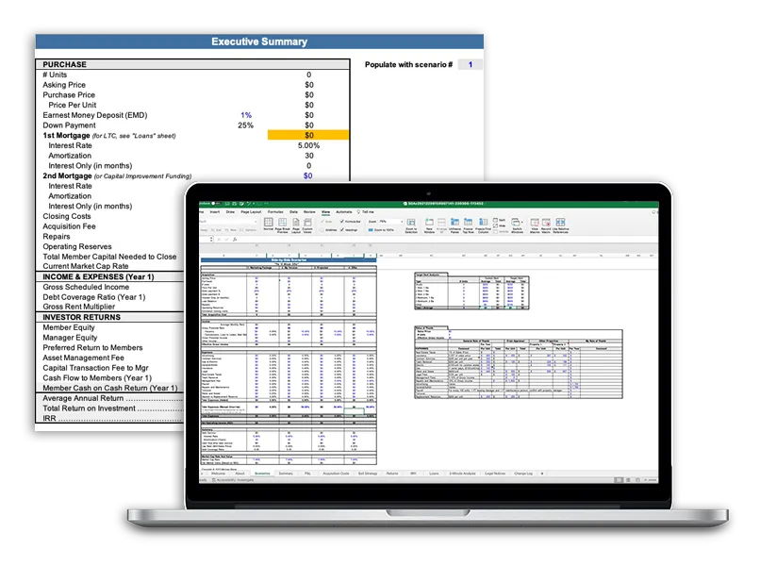Click Zoom to Selection icon
Viewport: 760px width, 566px height.
(411, 222)
